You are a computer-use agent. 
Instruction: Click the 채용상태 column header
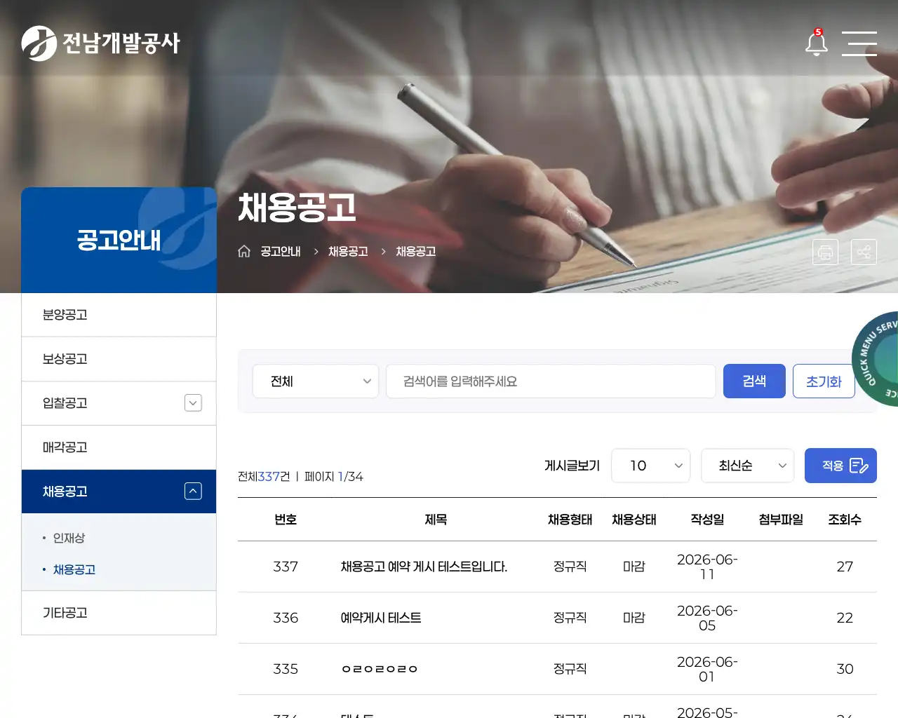[634, 520]
